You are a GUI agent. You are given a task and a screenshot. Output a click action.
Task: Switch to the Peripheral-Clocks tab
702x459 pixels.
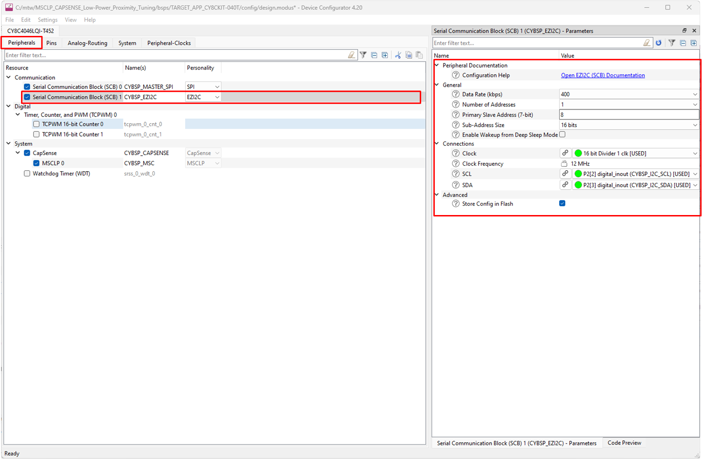[169, 43]
